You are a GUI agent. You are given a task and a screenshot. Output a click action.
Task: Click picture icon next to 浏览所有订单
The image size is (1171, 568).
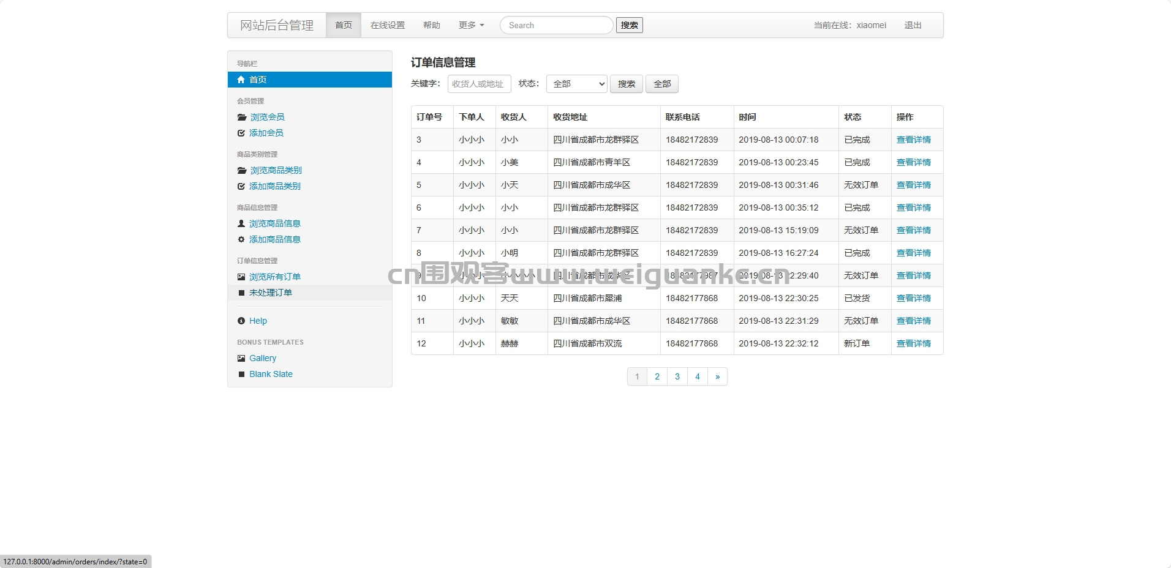coord(241,277)
